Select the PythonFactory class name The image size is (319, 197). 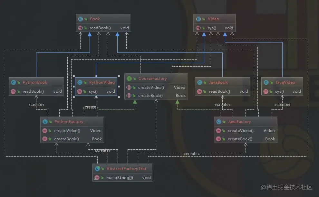69,122
